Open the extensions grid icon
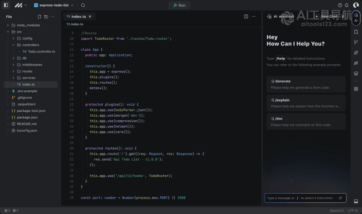This screenshot has width=362, height=214. 356,89
